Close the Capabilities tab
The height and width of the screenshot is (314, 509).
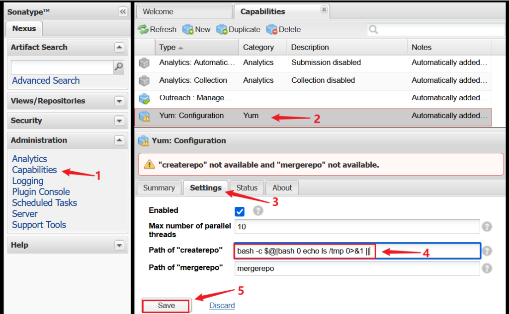tap(324, 9)
